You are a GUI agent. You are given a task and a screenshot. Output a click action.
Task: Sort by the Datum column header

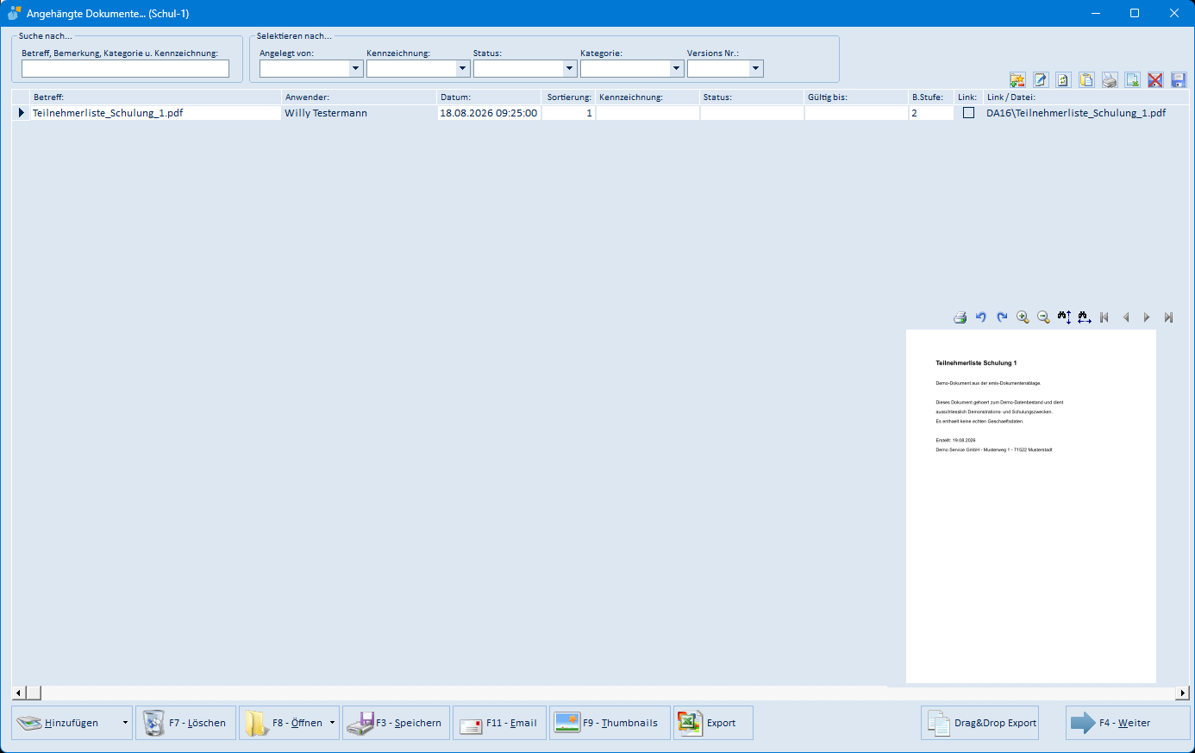pyautogui.click(x=489, y=97)
